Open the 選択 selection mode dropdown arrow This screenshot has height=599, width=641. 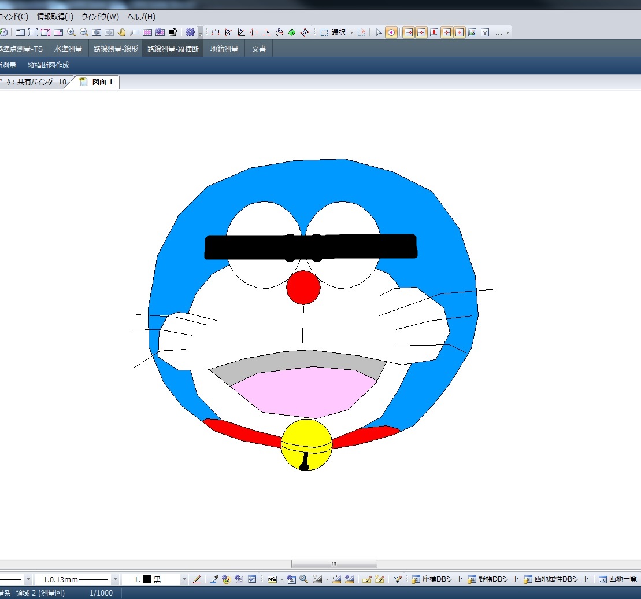coord(351,32)
